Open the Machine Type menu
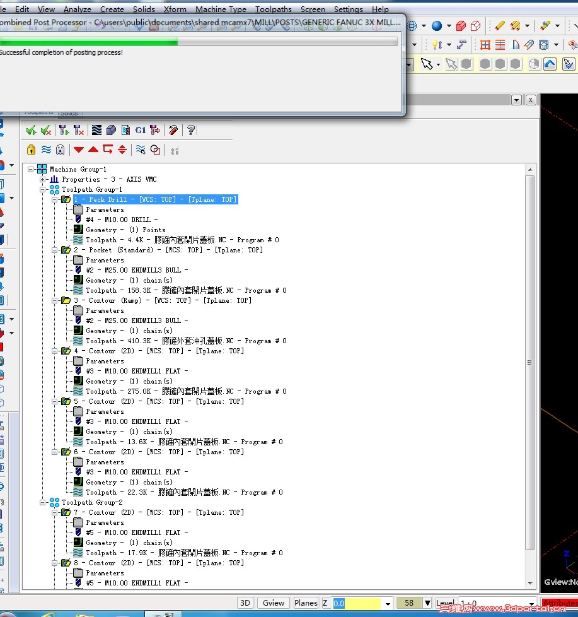 [x=221, y=9]
